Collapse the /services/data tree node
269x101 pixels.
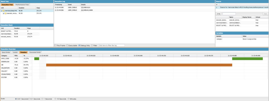[1, 11]
